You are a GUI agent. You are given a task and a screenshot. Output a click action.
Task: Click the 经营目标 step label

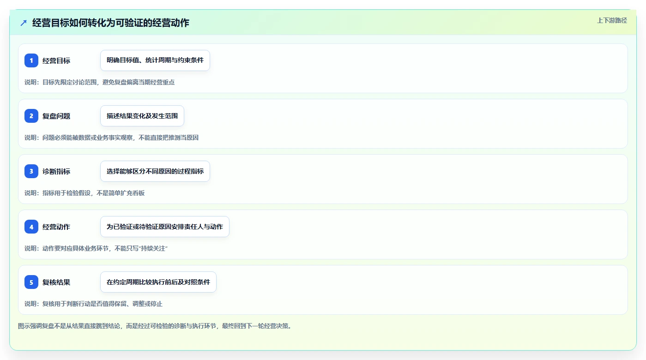tap(56, 60)
